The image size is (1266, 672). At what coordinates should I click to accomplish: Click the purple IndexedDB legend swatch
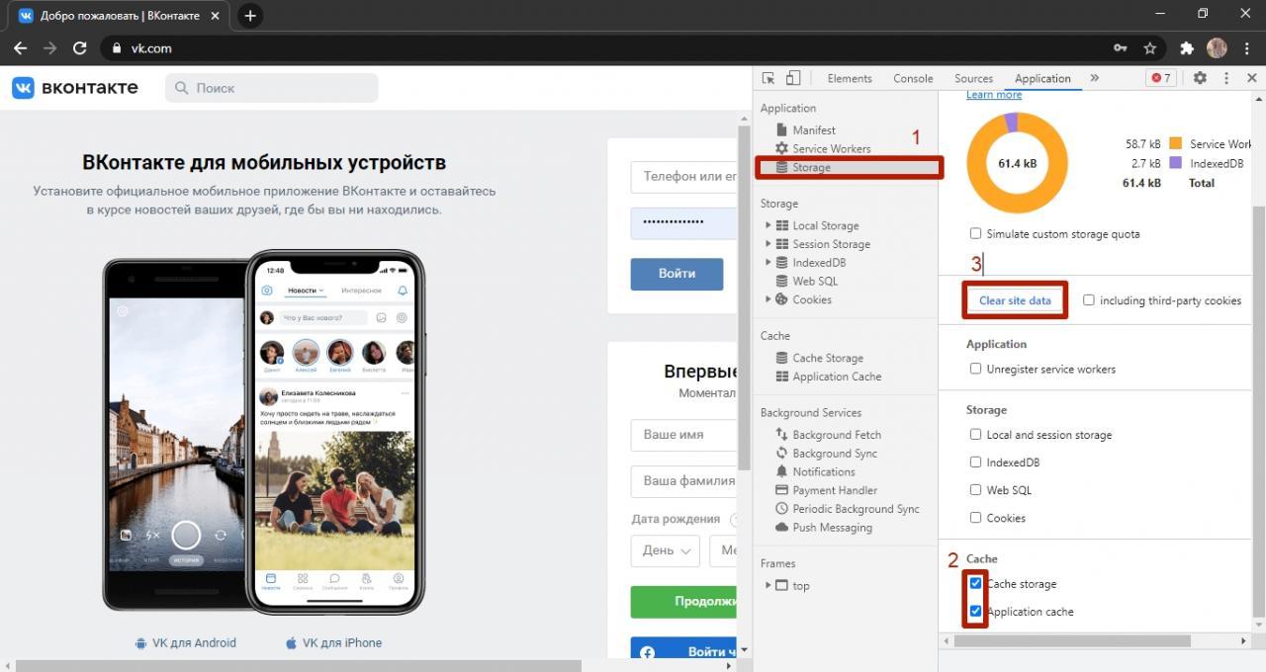[1176, 163]
